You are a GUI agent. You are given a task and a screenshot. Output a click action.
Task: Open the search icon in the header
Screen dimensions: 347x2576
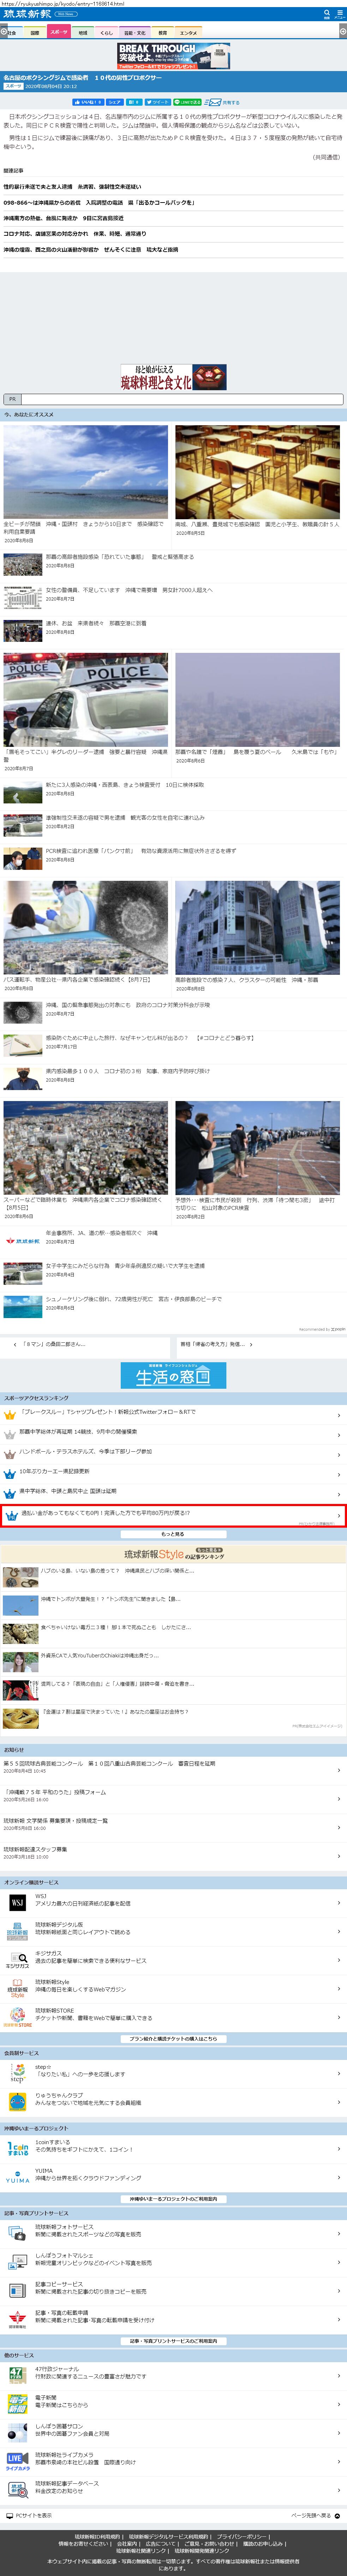click(x=327, y=14)
